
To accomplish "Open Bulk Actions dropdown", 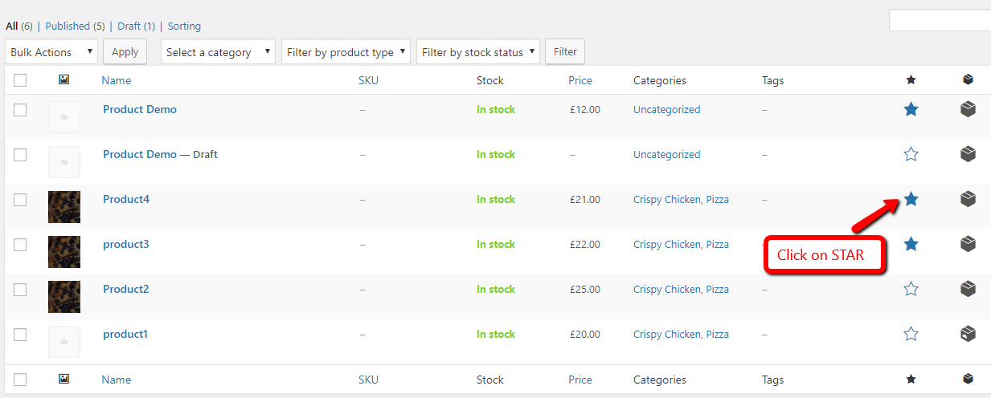I will (x=51, y=52).
